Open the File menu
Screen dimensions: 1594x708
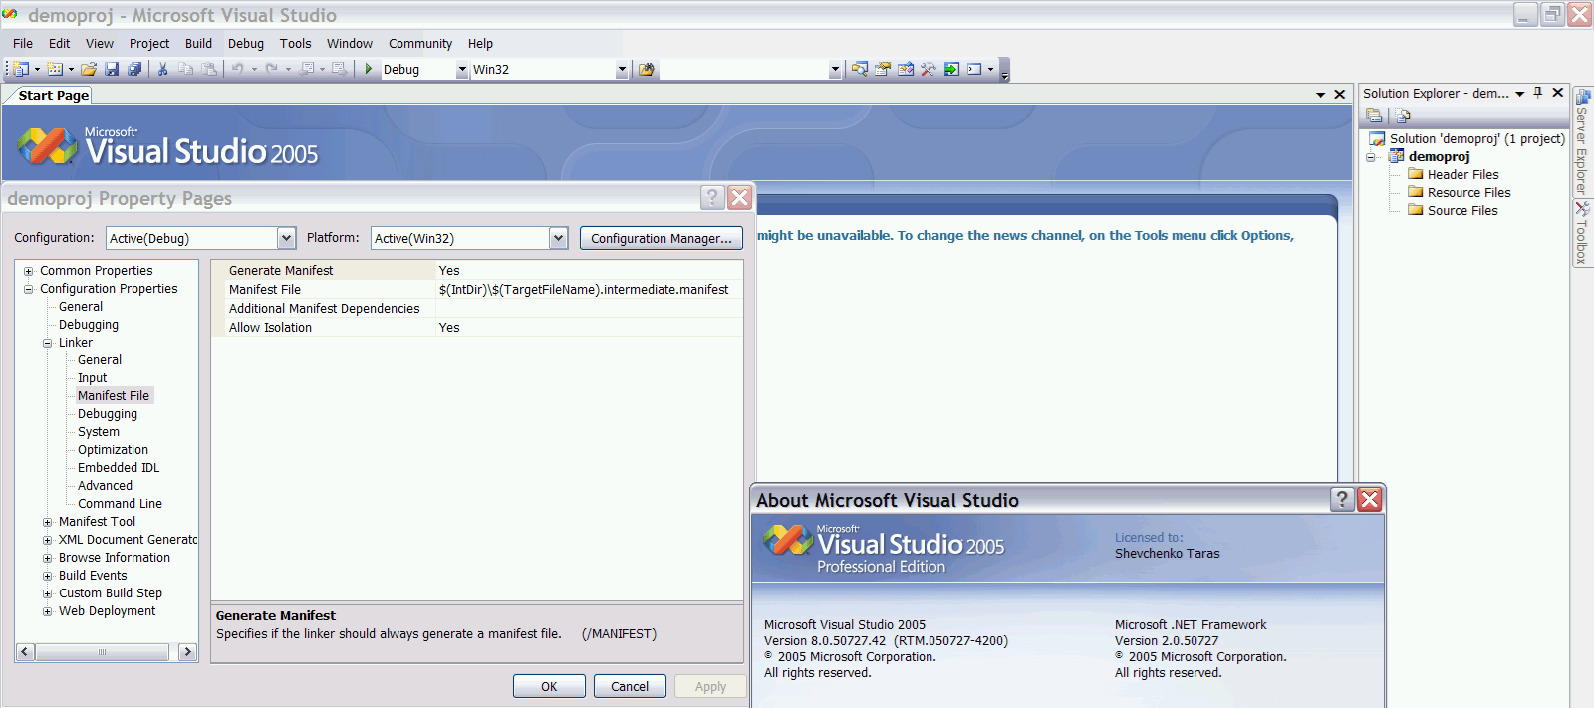(23, 43)
